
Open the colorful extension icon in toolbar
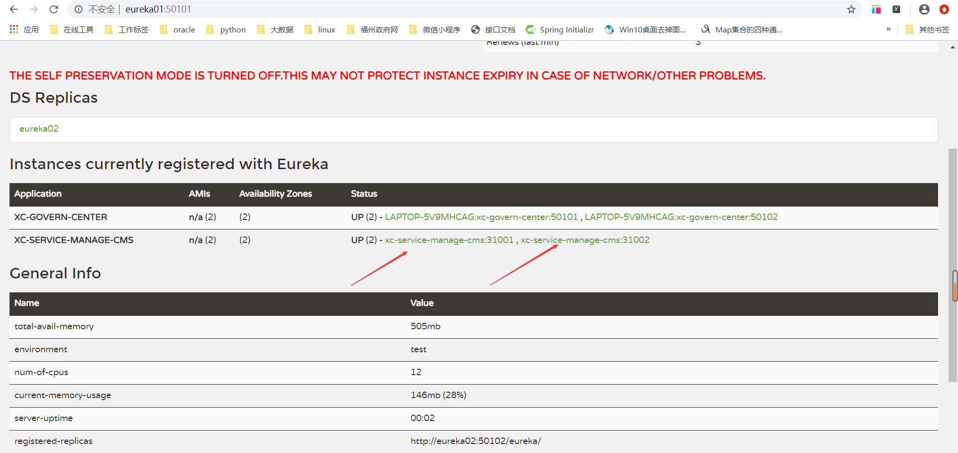[x=876, y=9]
